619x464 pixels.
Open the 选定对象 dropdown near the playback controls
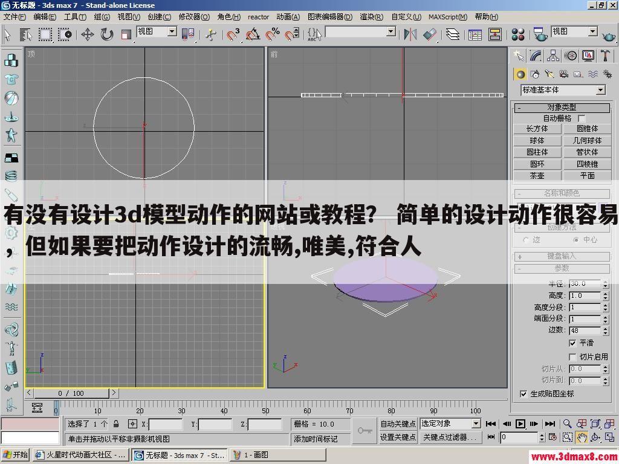point(475,424)
